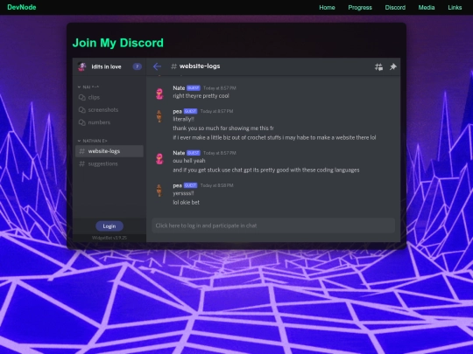Click the Nate username above 'ouu hell yeah'
473x354 pixels.
click(179, 153)
